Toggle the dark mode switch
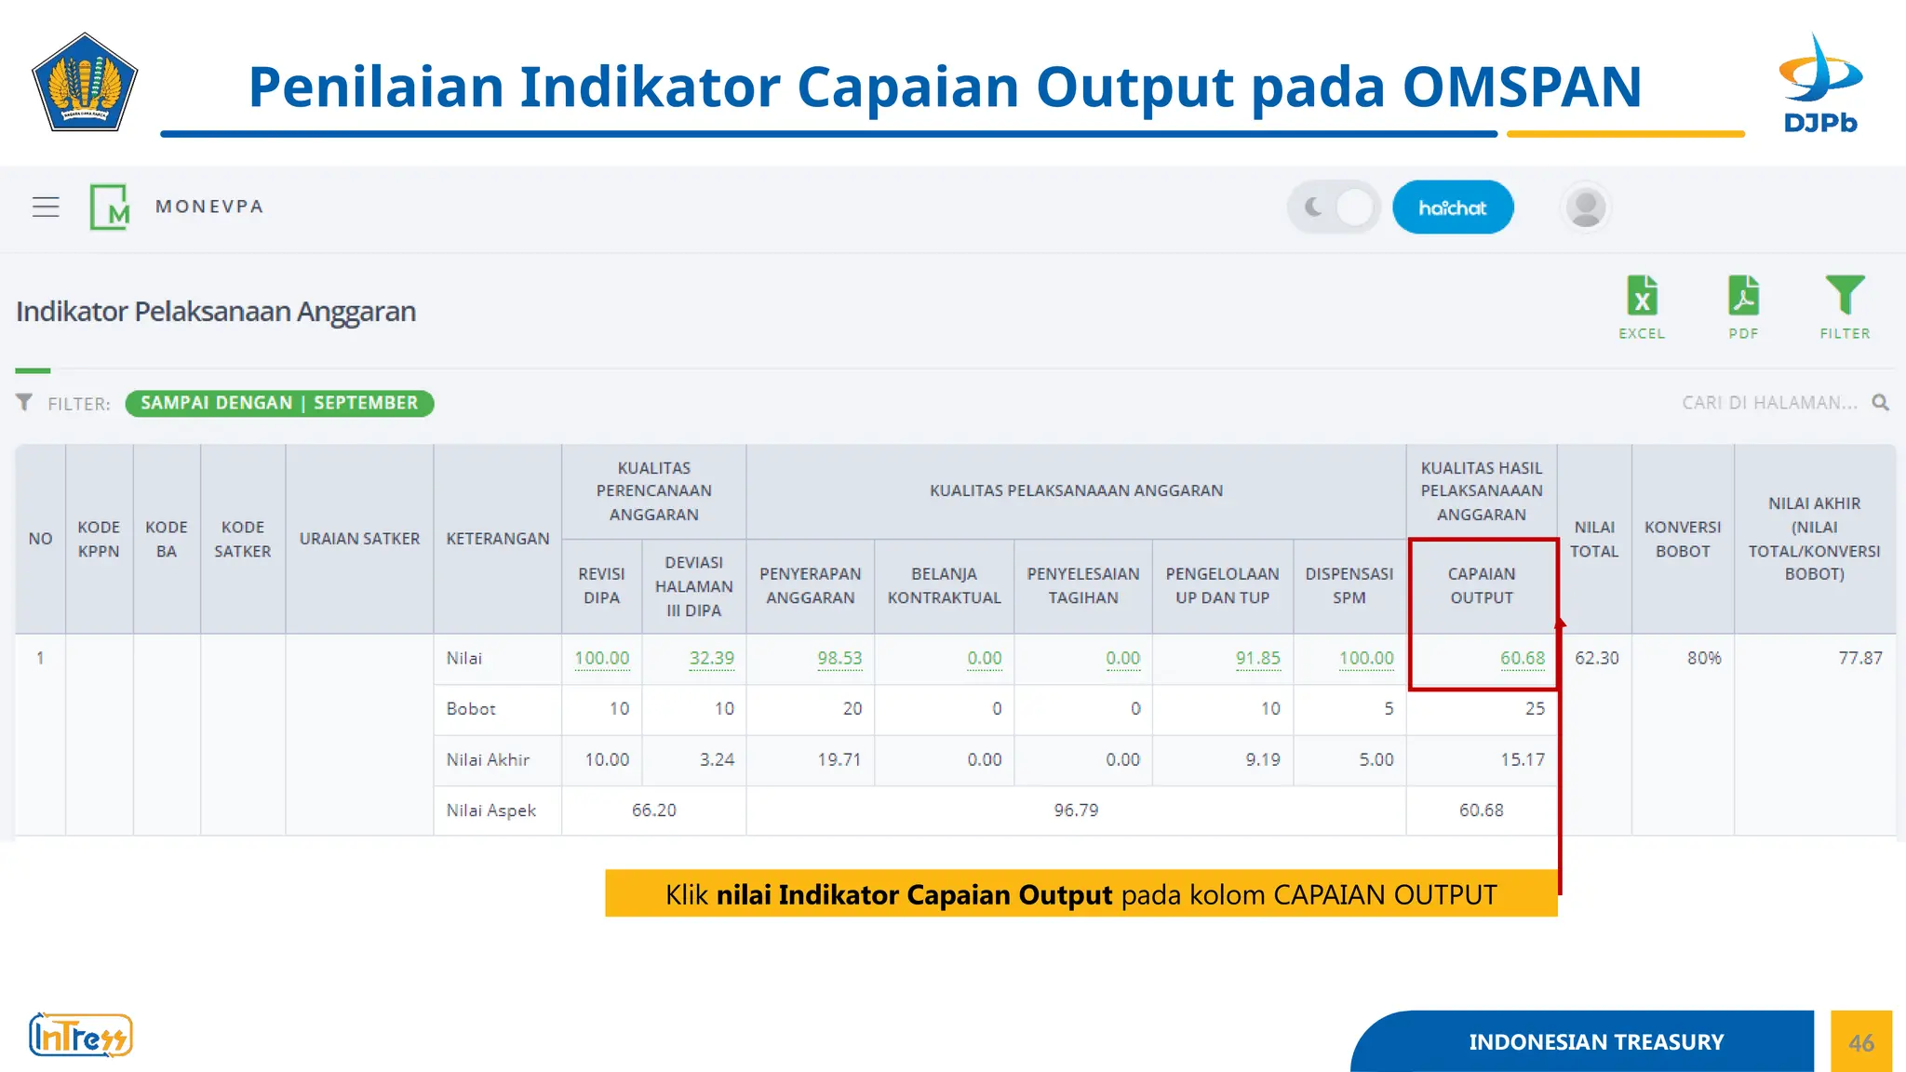 point(1334,207)
